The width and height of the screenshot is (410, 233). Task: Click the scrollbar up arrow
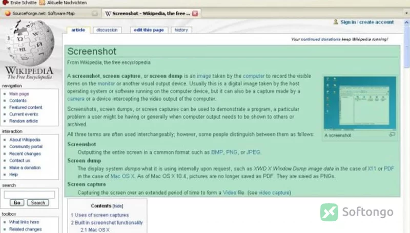[x=406, y=22]
